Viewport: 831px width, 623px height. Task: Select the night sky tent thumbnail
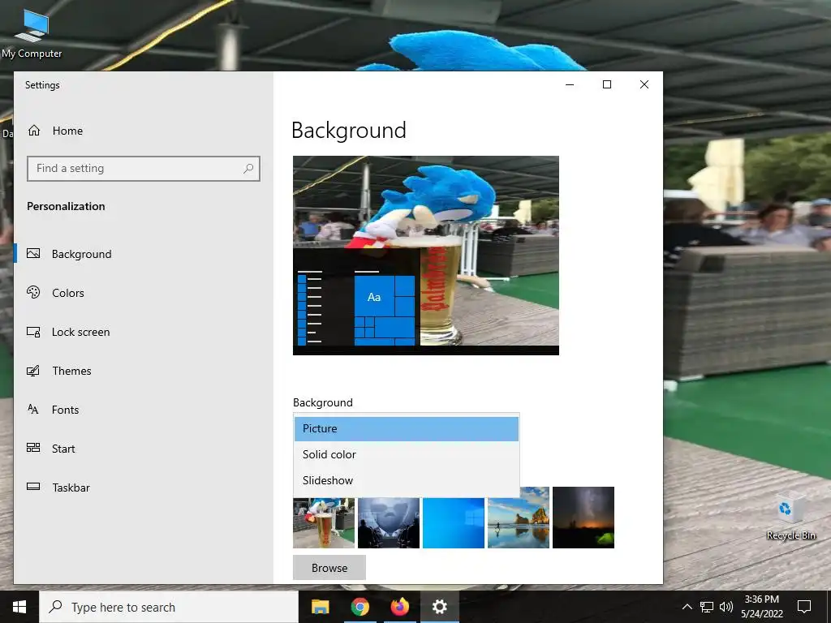click(583, 518)
